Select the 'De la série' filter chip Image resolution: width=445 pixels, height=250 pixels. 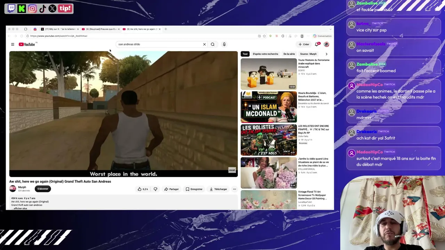(289, 54)
